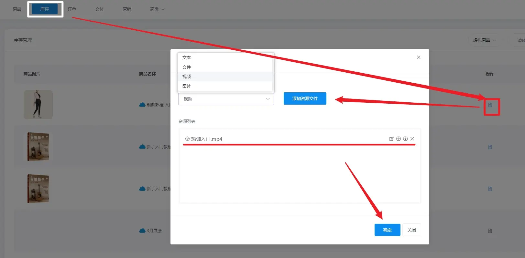Choose 文件 from the type list
This screenshot has height=258, width=525.
coord(187,67)
